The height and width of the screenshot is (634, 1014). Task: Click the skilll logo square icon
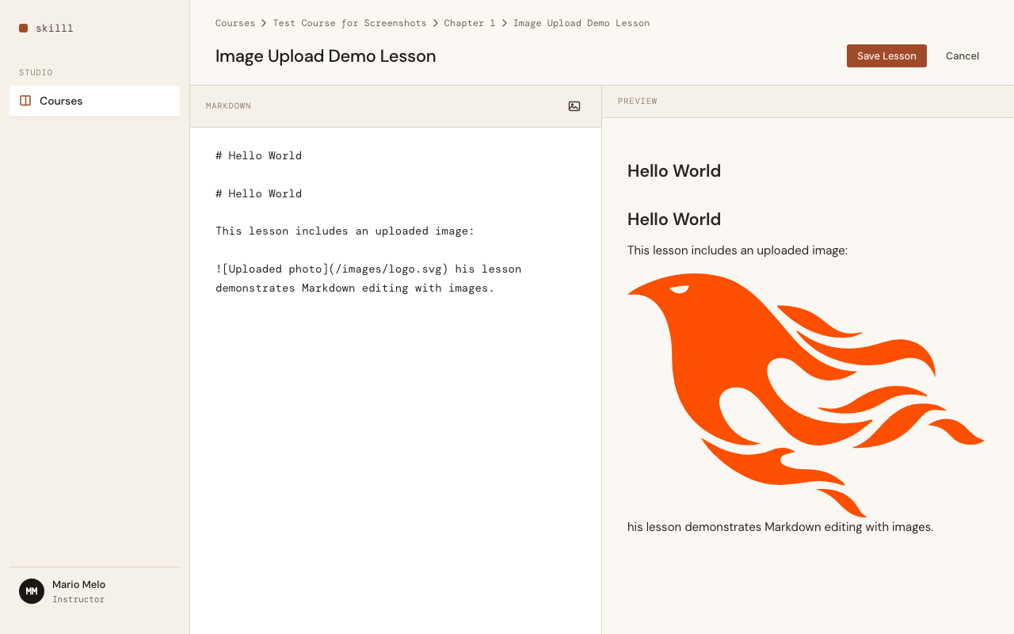pos(24,28)
